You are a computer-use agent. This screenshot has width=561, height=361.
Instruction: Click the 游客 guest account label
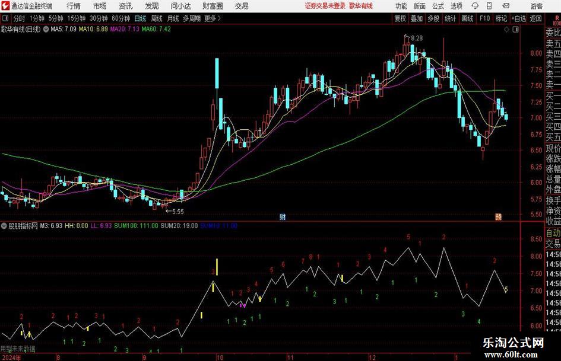pos(536,6)
